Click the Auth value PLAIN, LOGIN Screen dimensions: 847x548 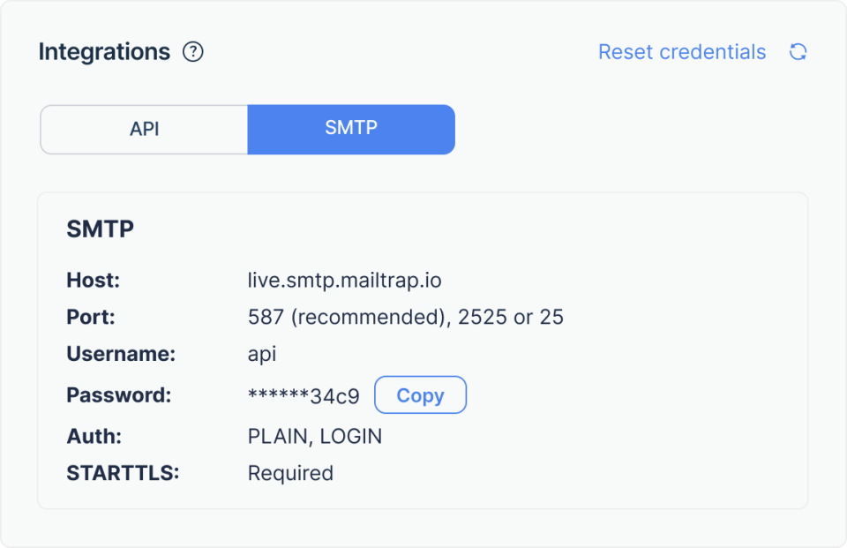click(x=314, y=436)
